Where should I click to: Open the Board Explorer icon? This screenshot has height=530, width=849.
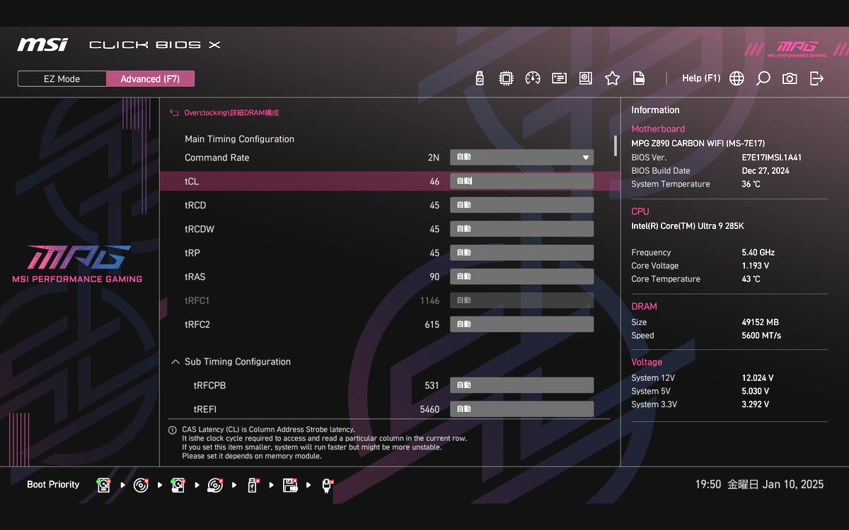point(585,78)
